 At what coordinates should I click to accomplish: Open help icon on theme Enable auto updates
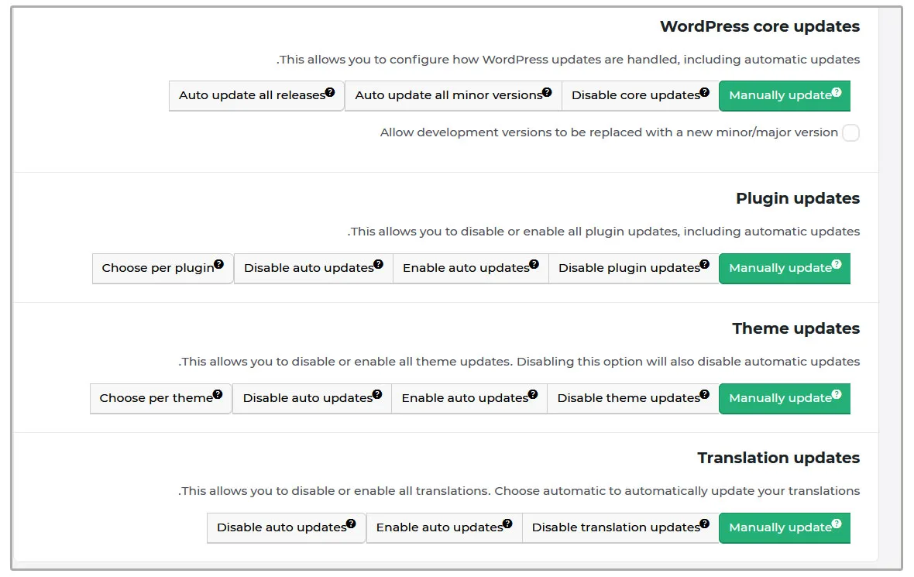pos(533,394)
